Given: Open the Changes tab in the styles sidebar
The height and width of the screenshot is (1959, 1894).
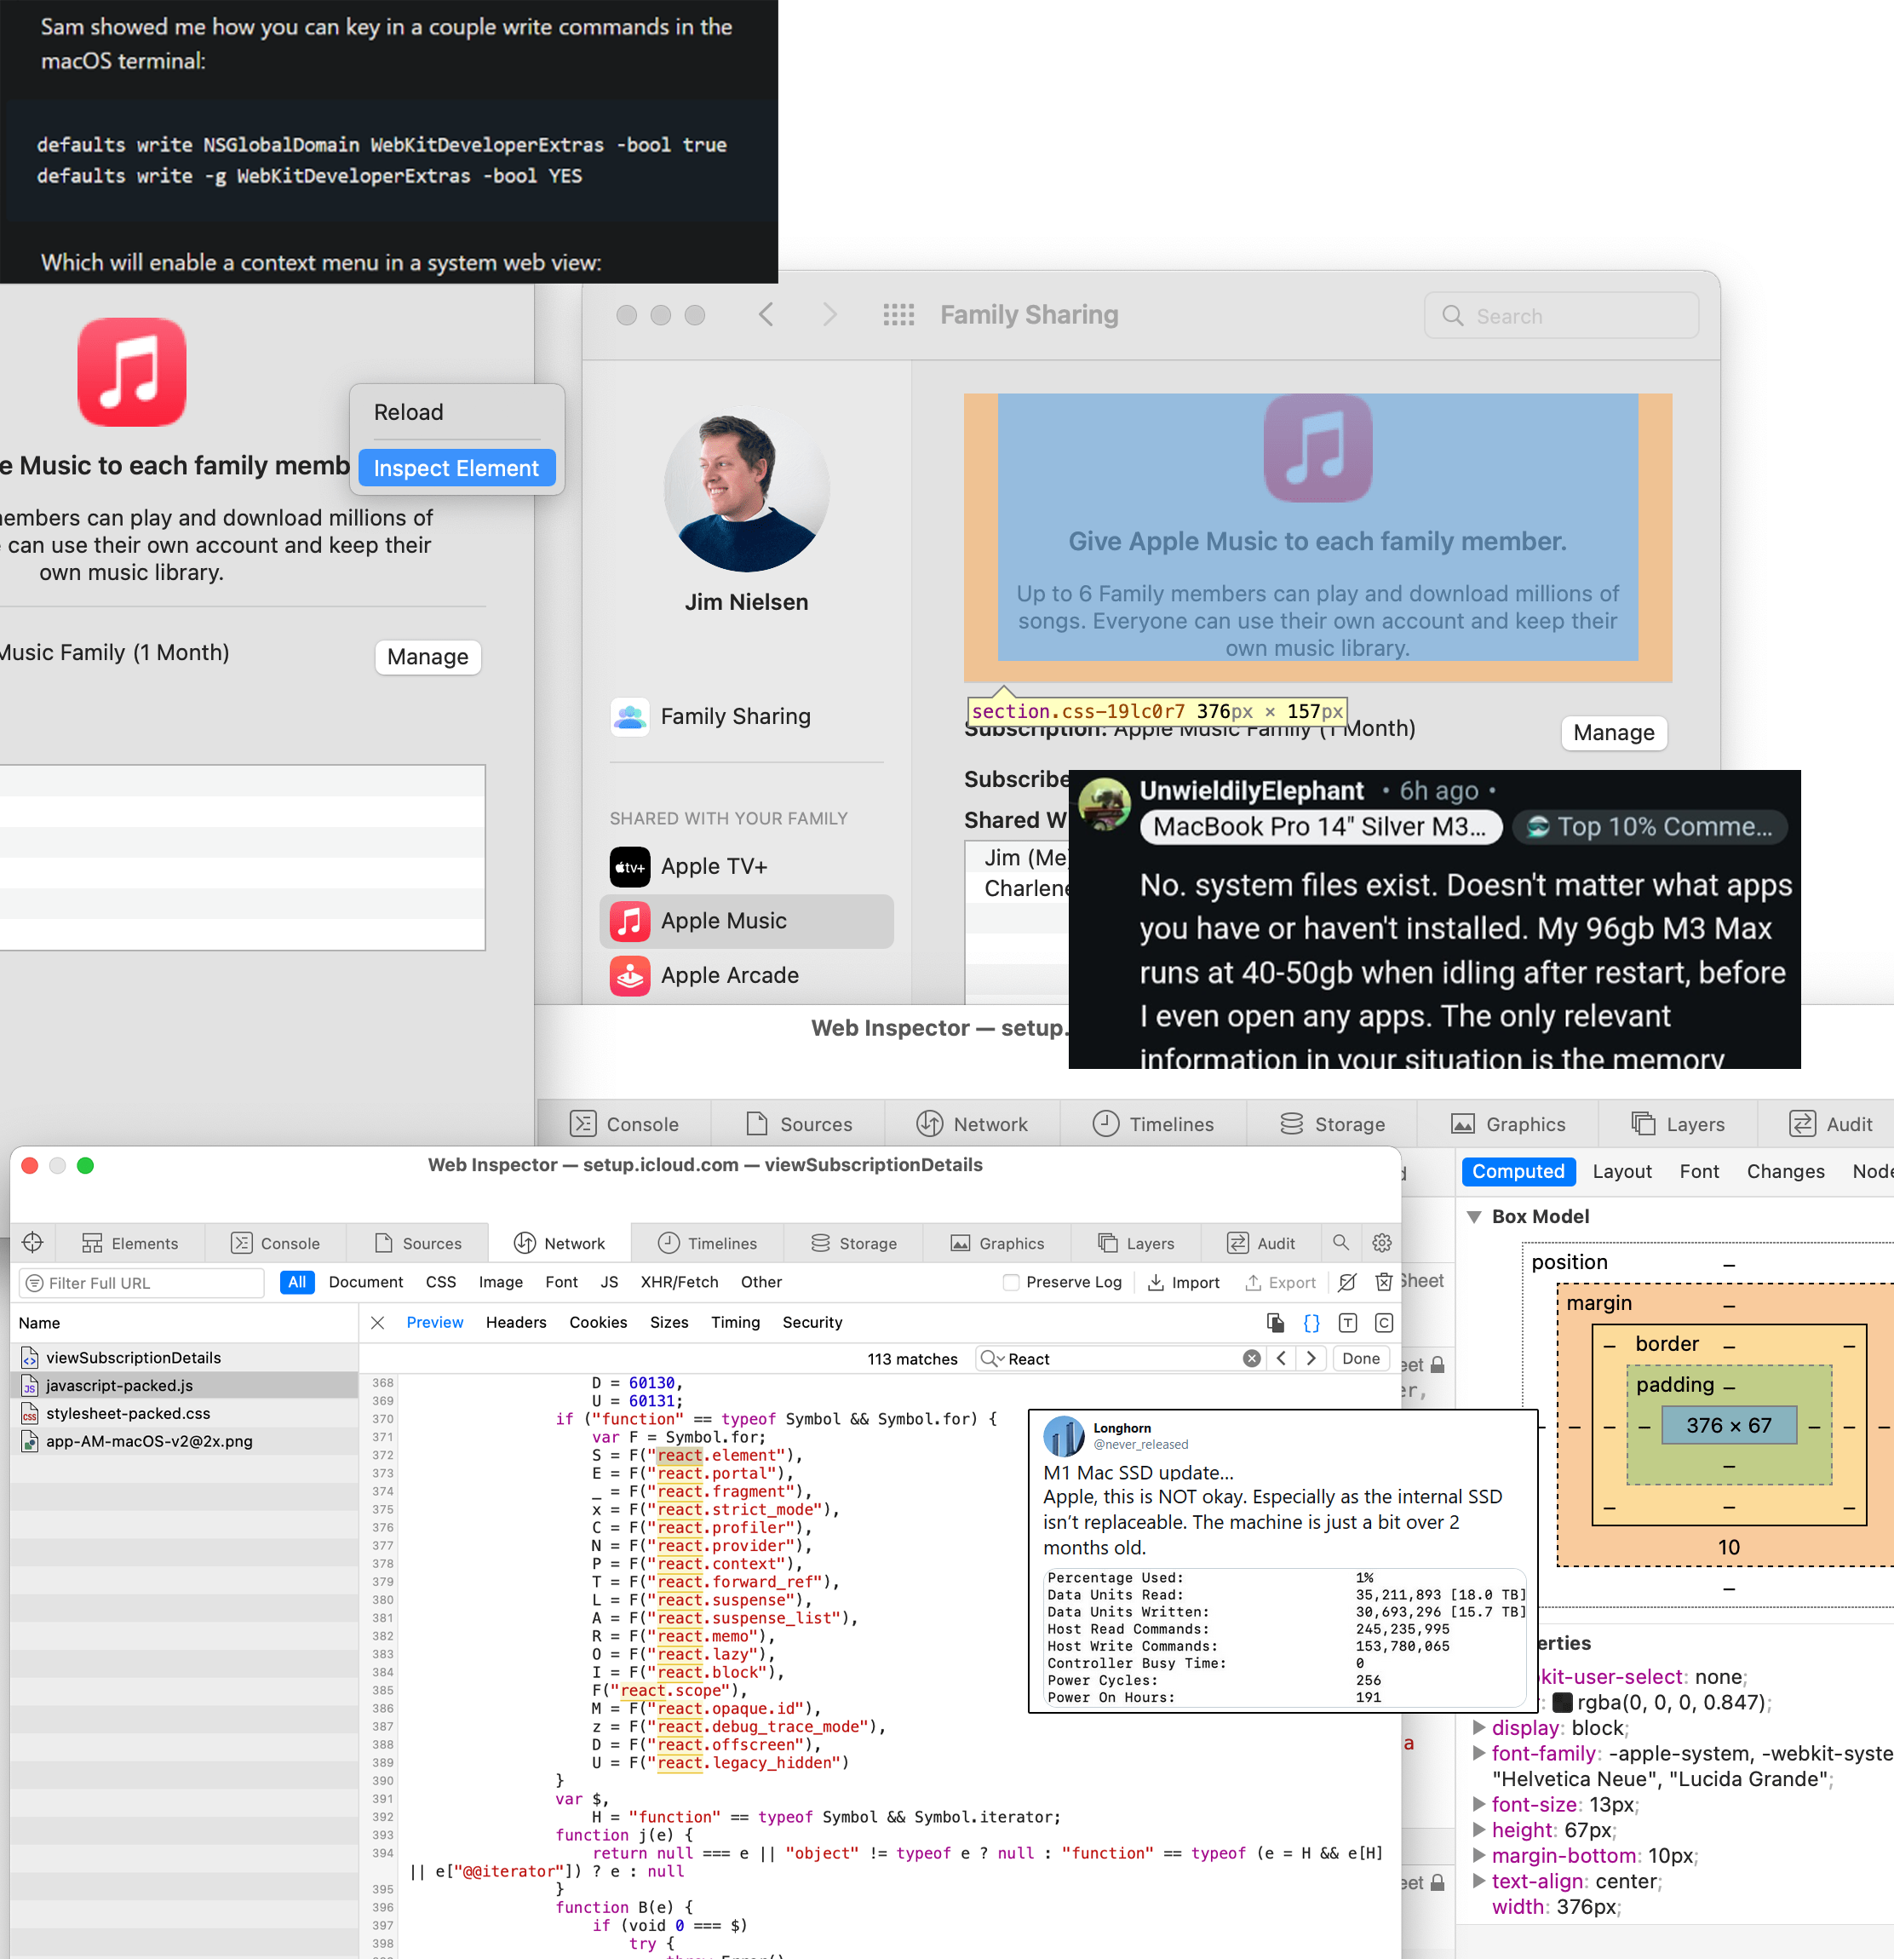Looking at the screenshot, I should (1785, 1171).
